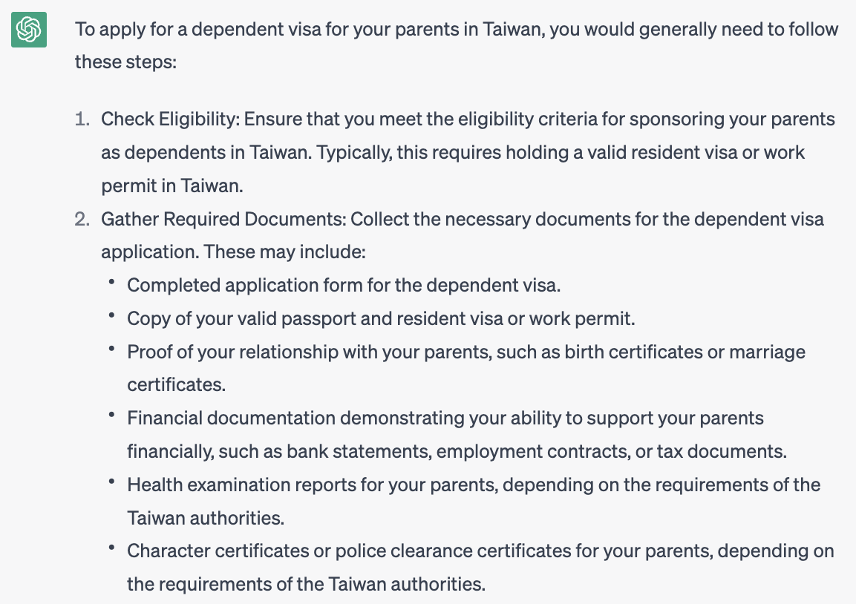This screenshot has width=856, height=604.
Task: Click the list number 2 marker
Action: (82, 219)
